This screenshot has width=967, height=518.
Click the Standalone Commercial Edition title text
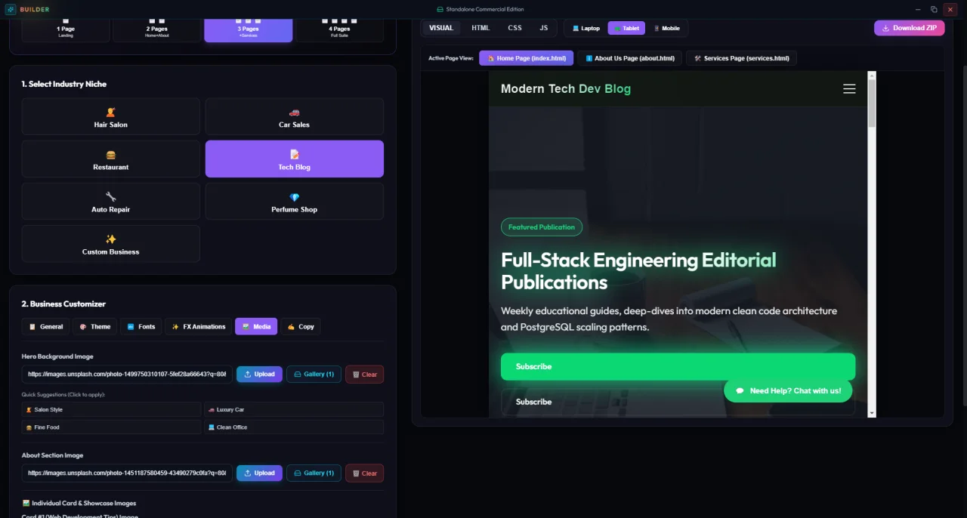484,9
